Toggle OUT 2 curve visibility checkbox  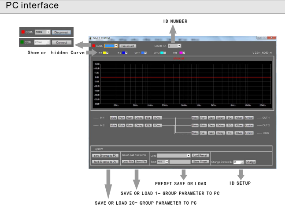tap(164, 53)
